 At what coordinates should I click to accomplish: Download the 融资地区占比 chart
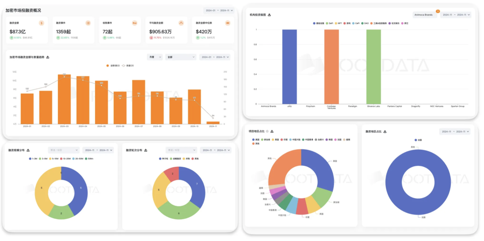(385, 131)
